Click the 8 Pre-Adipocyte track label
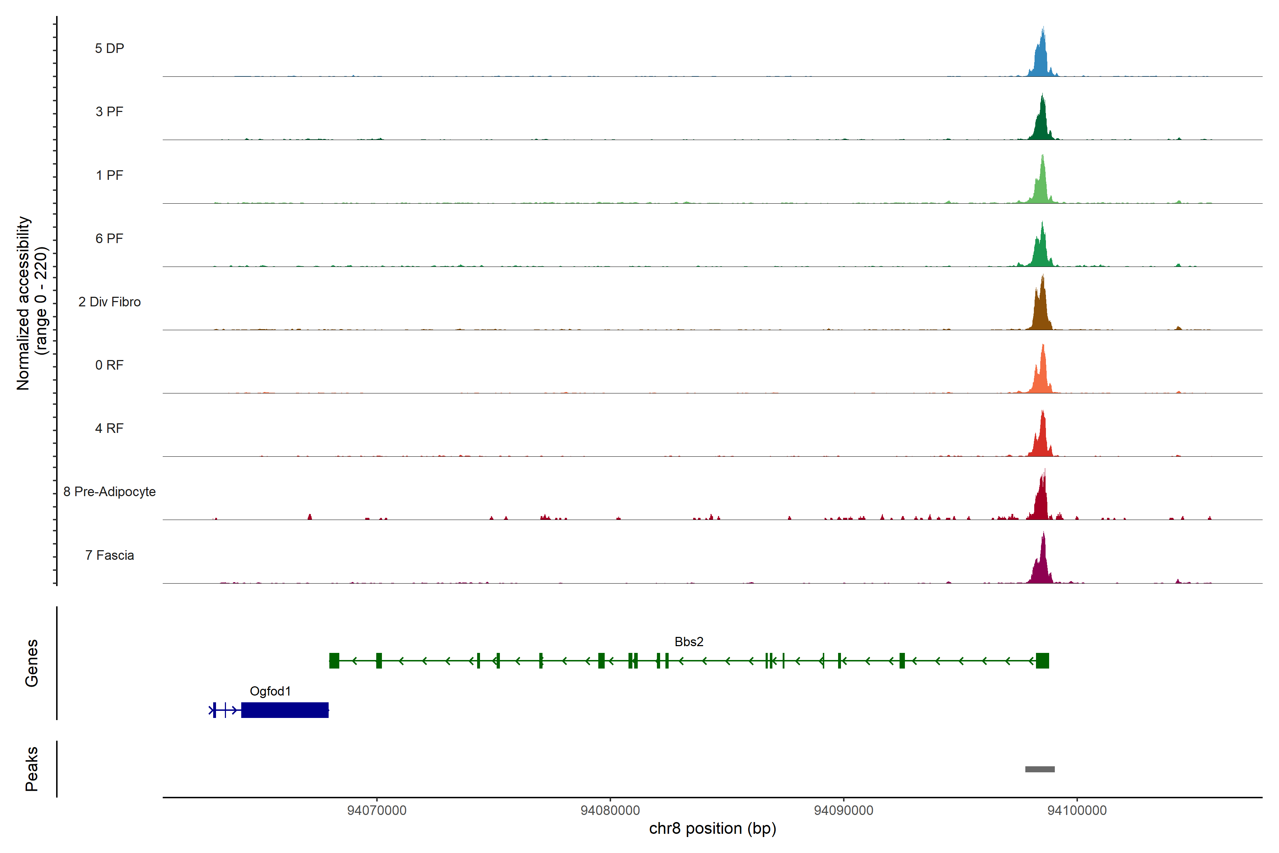 (109, 492)
